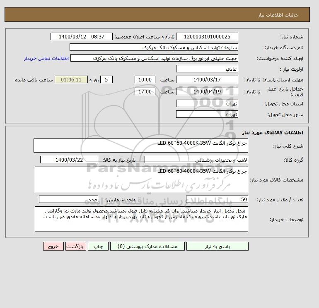The height and width of the screenshot is (308, 319).
Task: Click the شماره نیاز label
Action: click(292, 37)
